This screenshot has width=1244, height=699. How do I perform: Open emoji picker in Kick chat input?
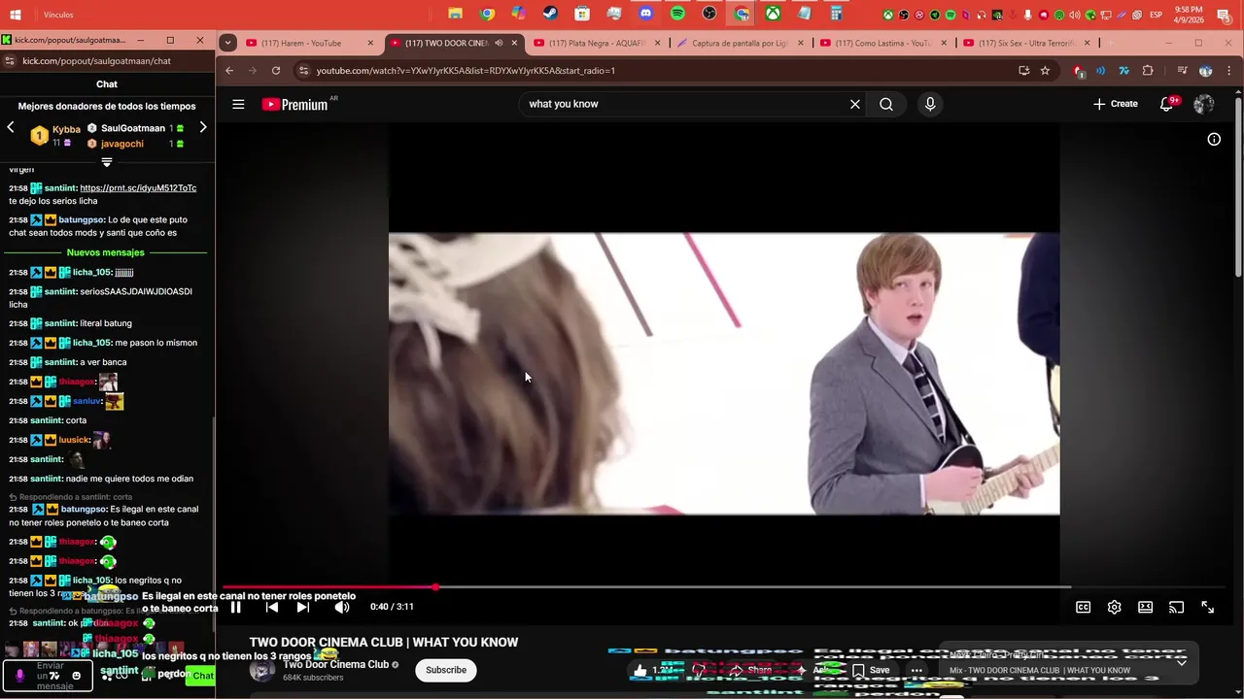point(76,676)
